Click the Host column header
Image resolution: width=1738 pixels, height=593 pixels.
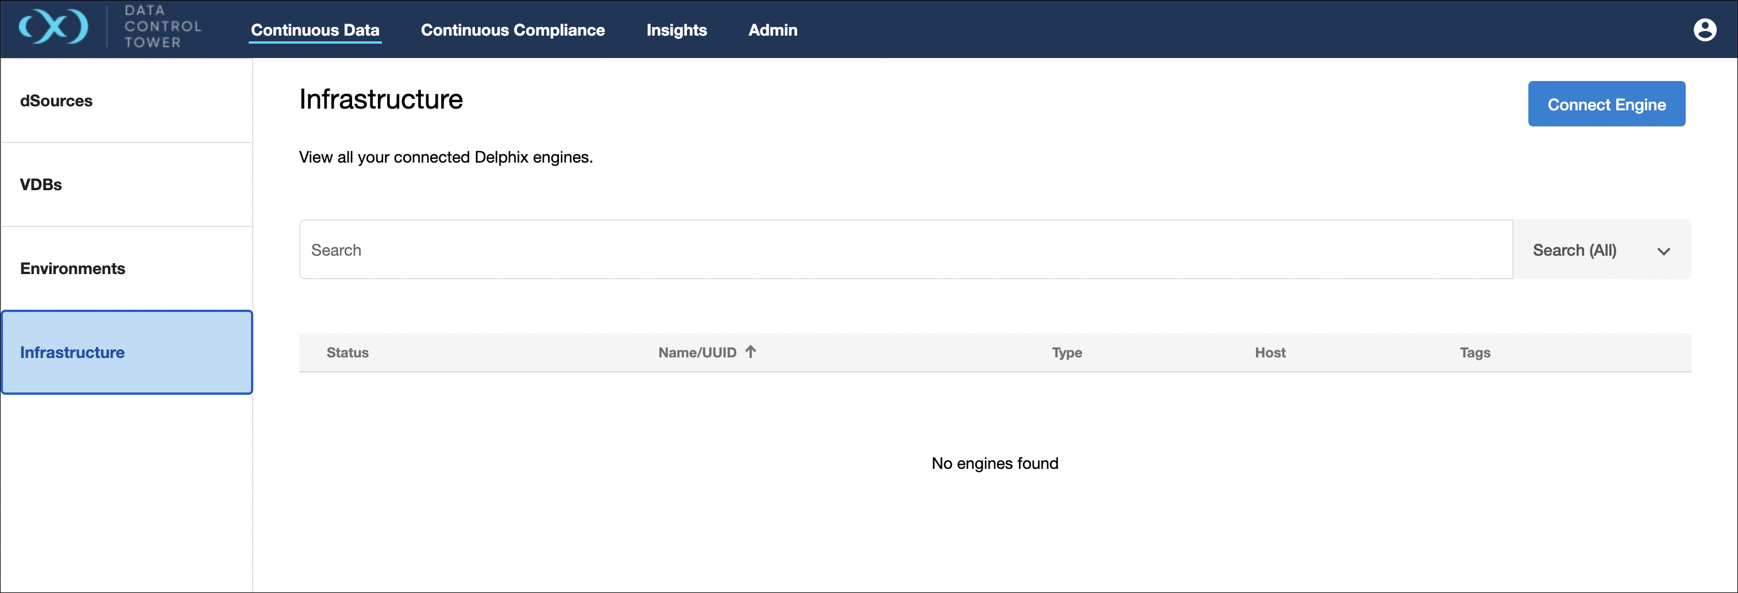click(x=1270, y=353)
